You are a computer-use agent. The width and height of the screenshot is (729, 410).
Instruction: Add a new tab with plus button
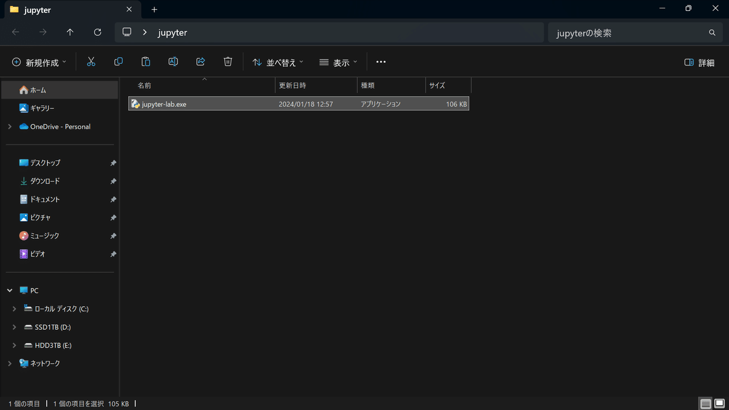point(154,10)
